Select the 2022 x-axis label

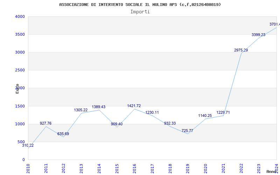241,168
